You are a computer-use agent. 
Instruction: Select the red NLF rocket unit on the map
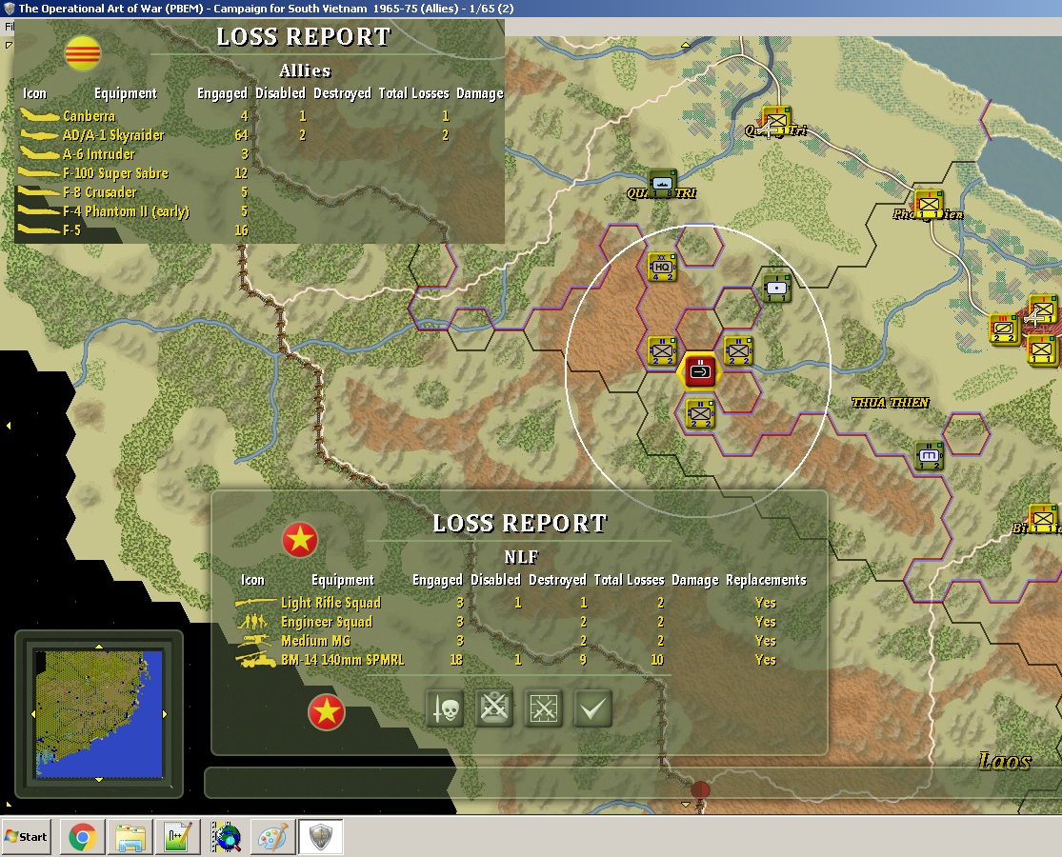pos(700,370)
